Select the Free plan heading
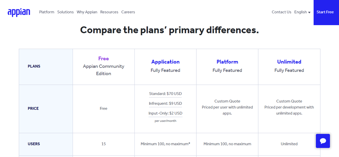This screenshot has width=339, height=157. pyautogui.click(x=103, y=58)
